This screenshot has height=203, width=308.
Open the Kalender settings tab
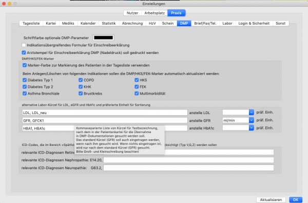tap(88, 23)
